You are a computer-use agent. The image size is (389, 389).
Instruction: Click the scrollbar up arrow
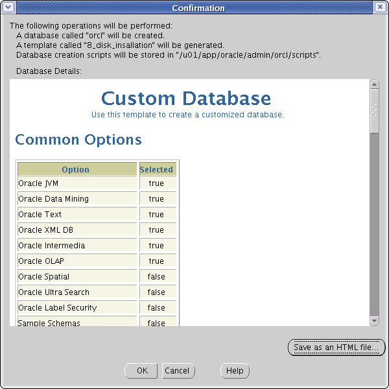click(x=374, y=84)
